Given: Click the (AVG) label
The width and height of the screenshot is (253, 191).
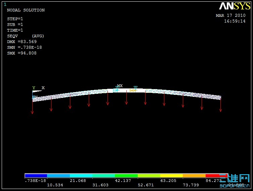Looking at the screenshot, I should (38, 36).
